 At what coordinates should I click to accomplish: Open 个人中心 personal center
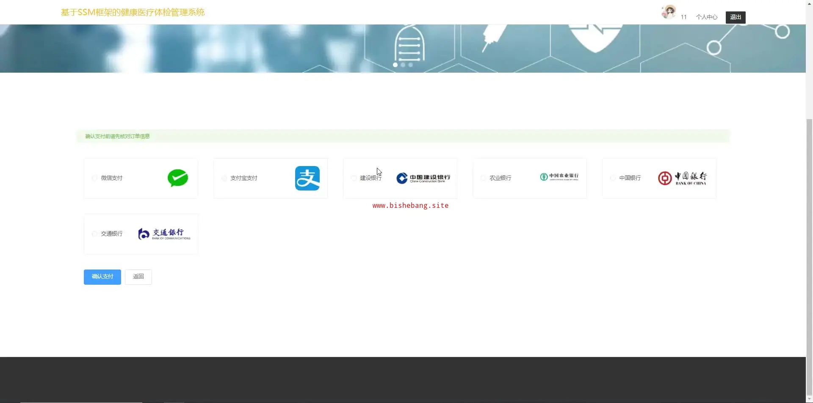(707, 17)
